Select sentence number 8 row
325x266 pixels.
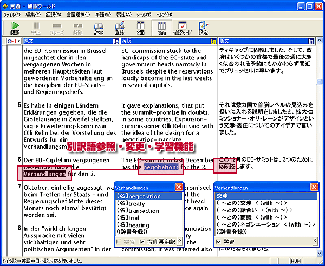coord(19,228)
